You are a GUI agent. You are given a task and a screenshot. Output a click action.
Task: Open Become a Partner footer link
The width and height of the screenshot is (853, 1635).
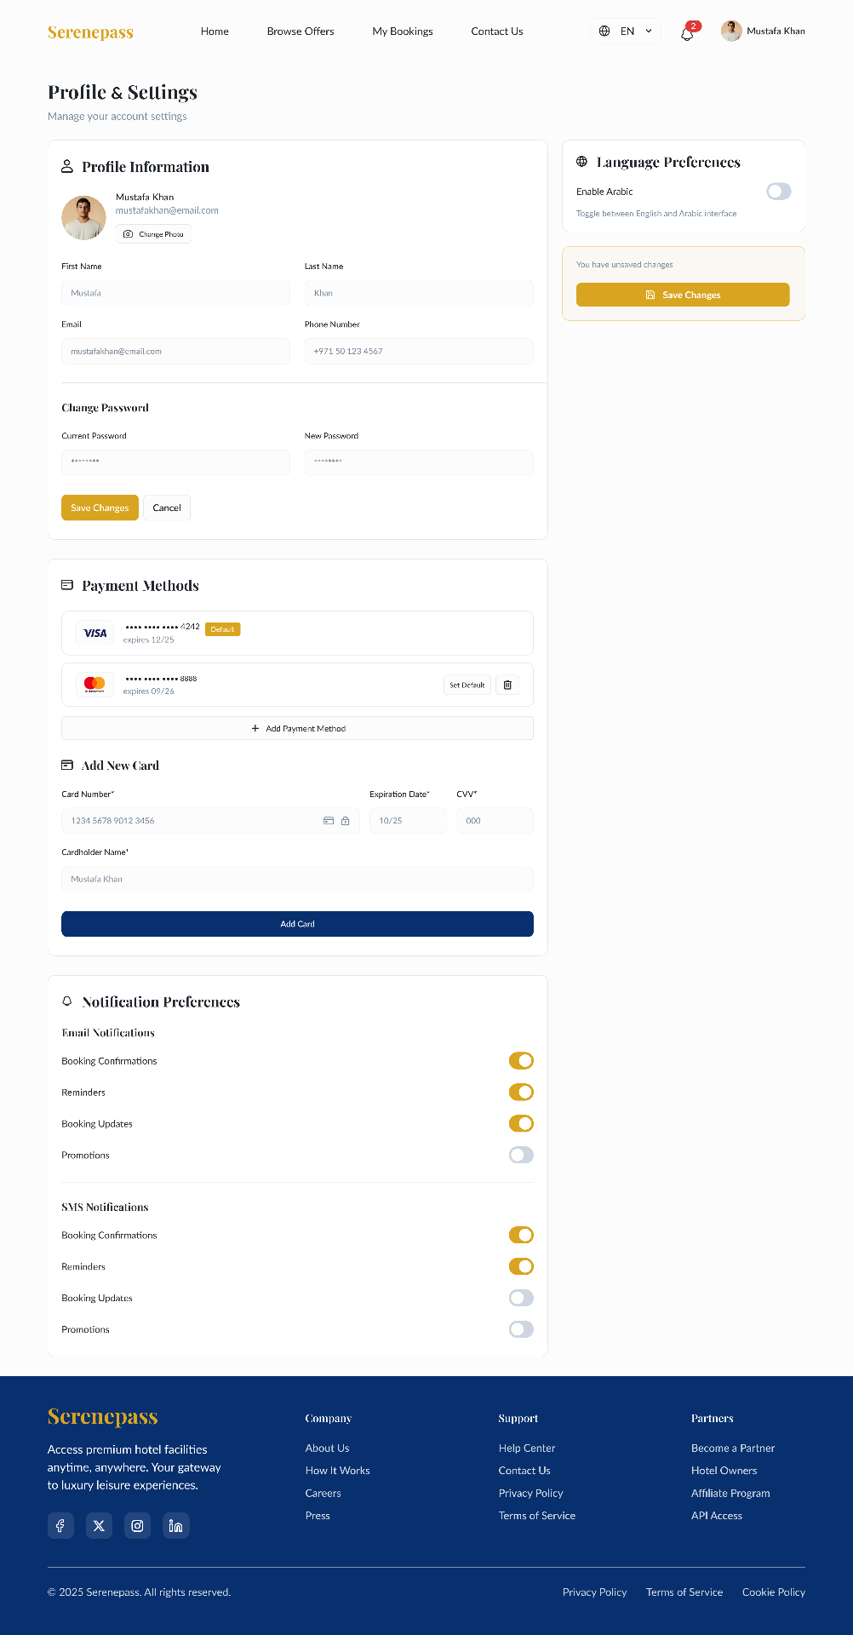[733, 1449]
